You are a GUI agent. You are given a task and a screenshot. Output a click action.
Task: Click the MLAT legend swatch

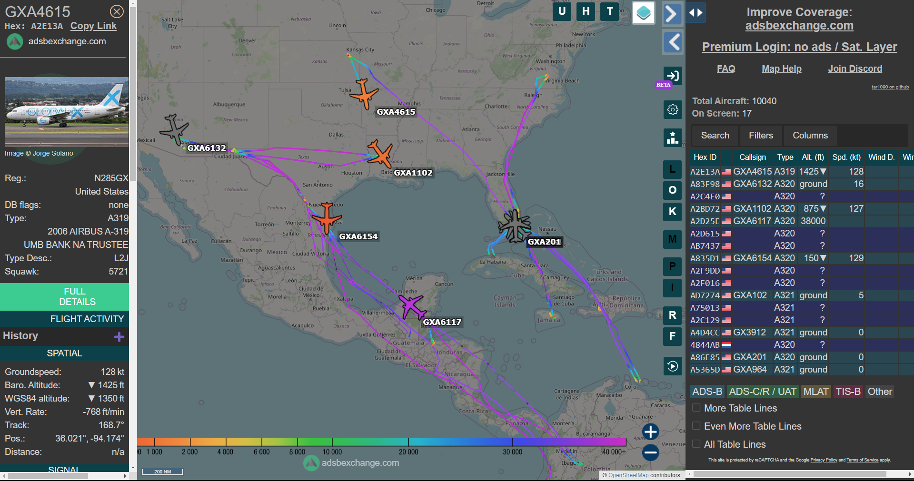816,392
